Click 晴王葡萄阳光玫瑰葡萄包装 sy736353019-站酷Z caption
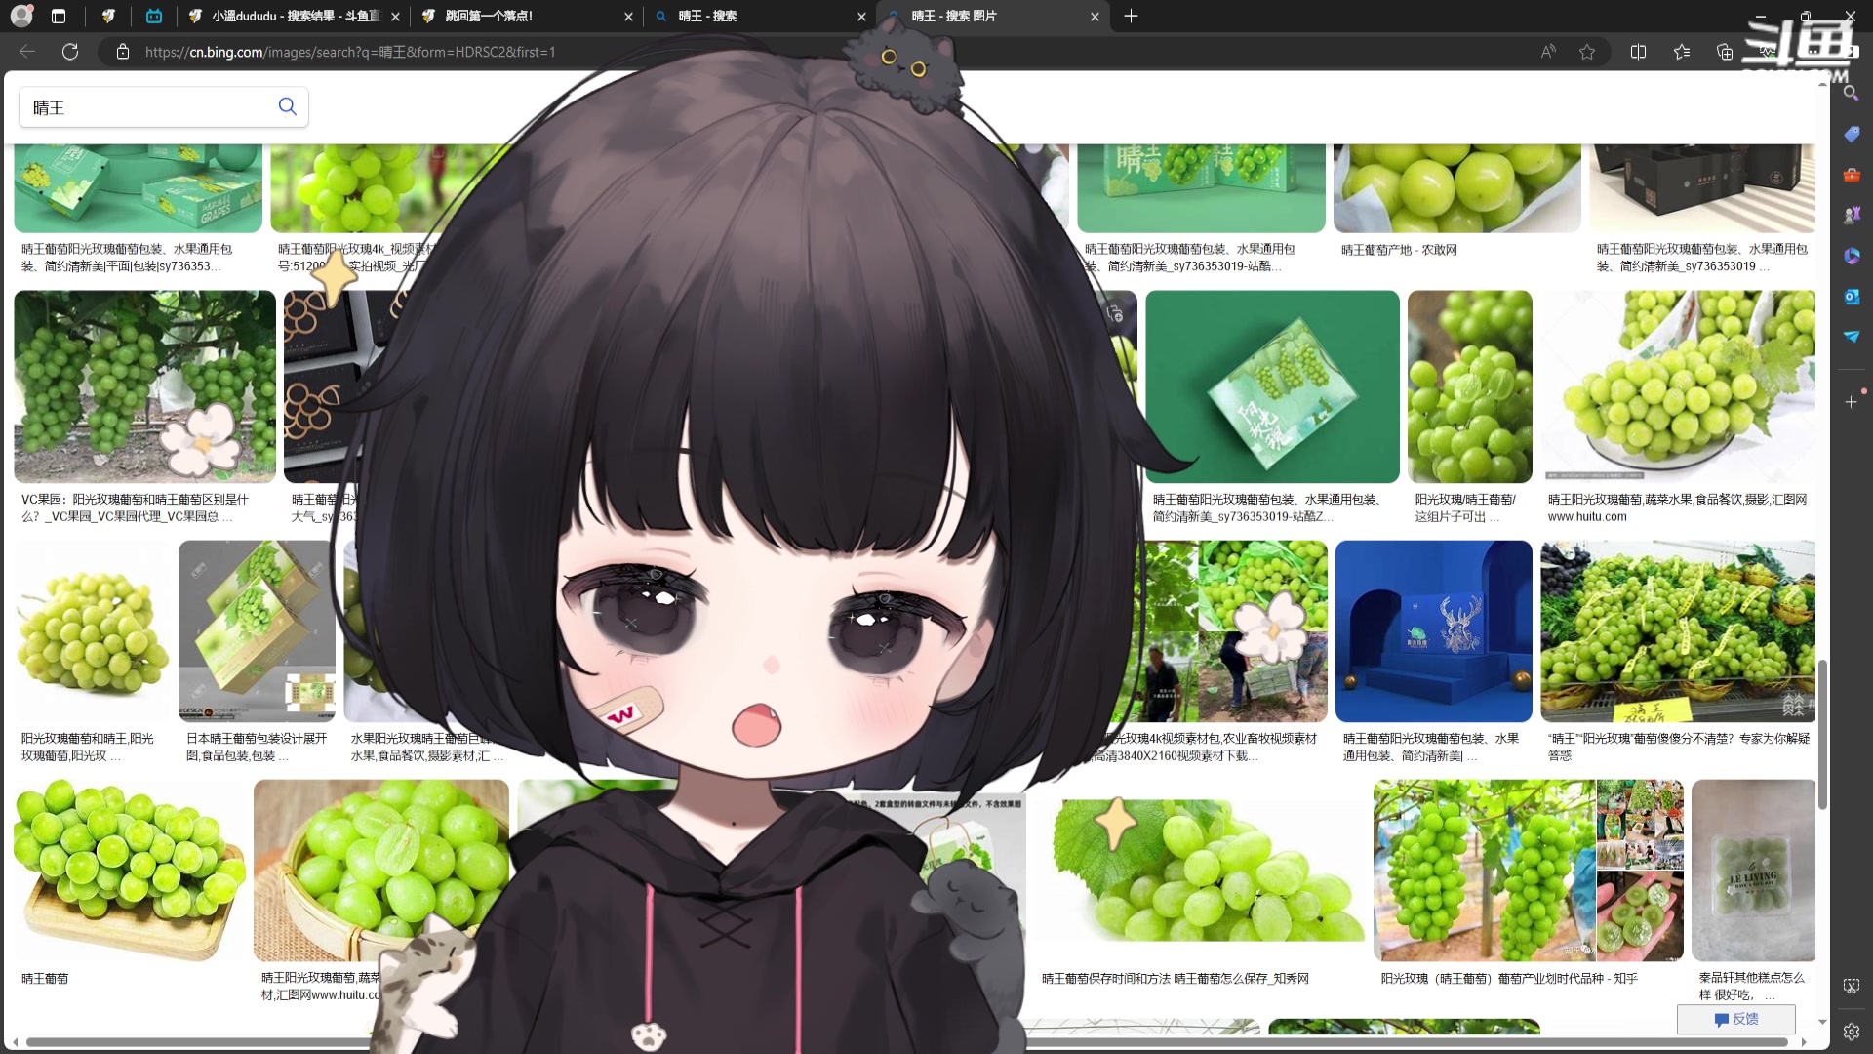The image size is (1873, 1054). pos(1266,507)
